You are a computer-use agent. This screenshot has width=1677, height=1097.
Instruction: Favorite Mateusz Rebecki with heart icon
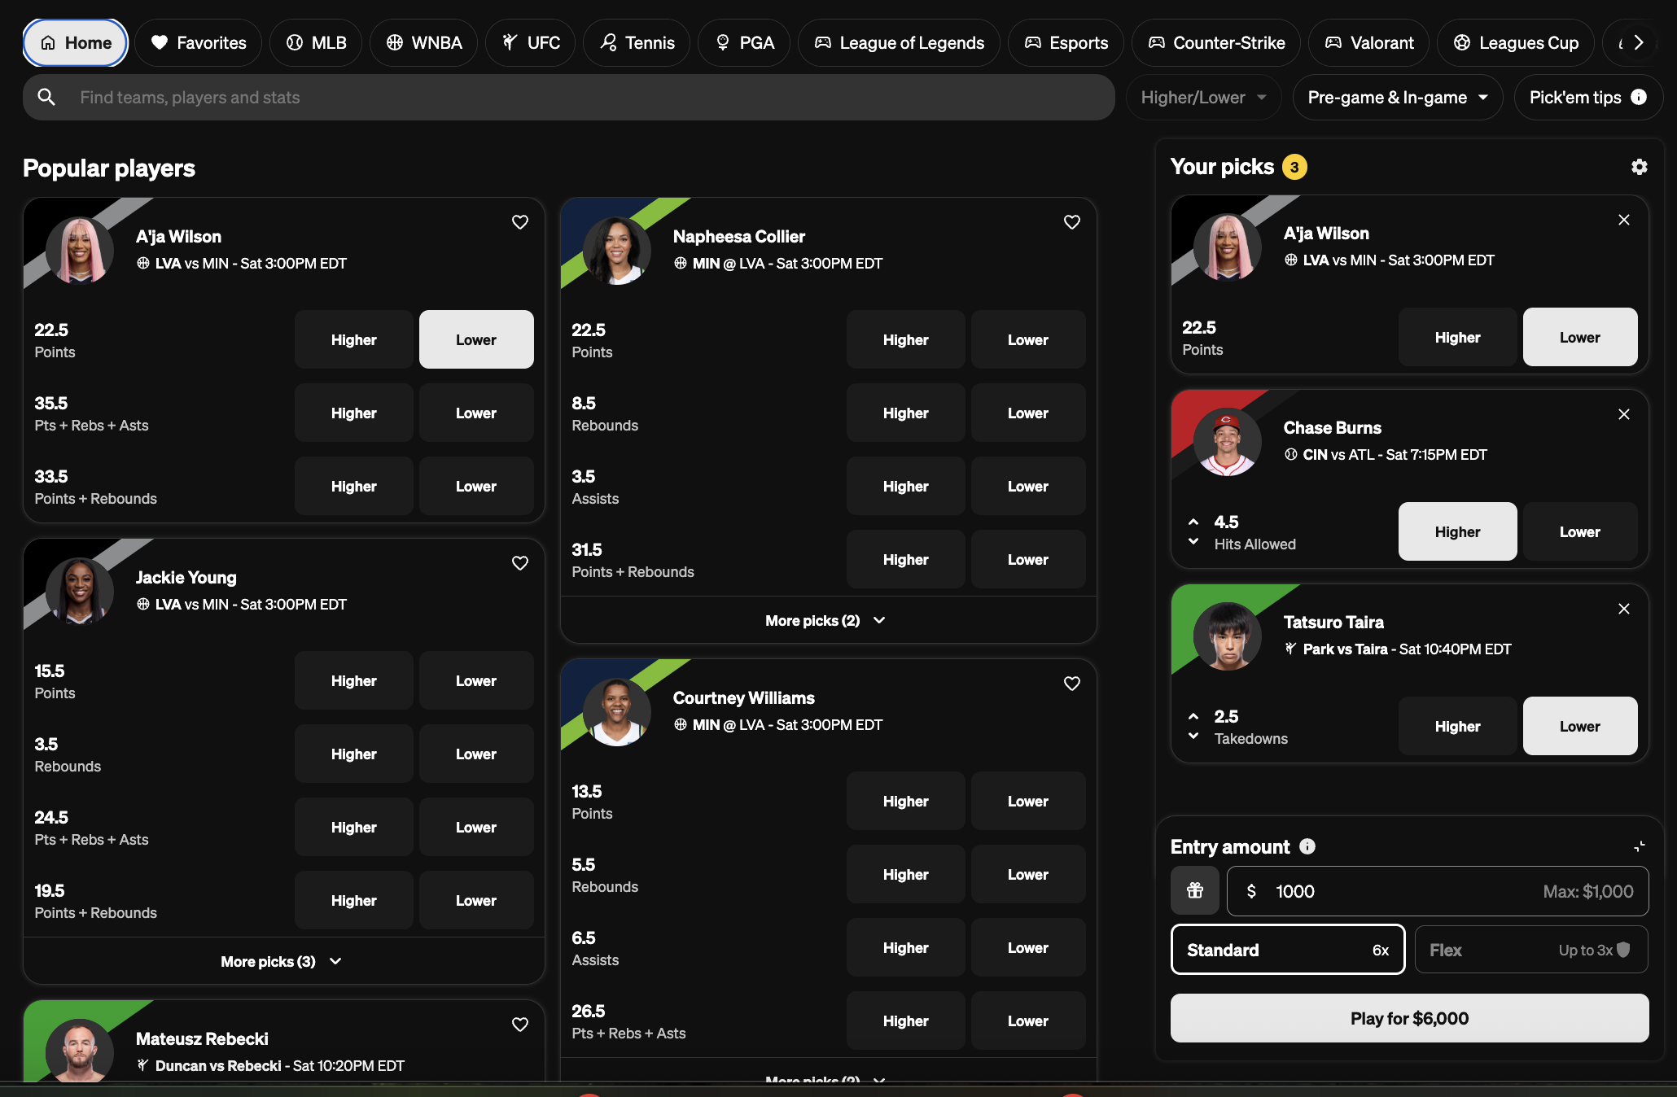coord(520,1025)
